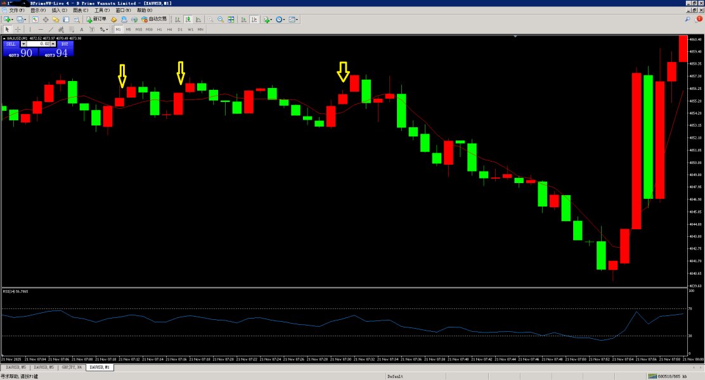This screenshot has height=380, width=705.
Task: Open the periods clock dropdown
Action: coord(281,20)
